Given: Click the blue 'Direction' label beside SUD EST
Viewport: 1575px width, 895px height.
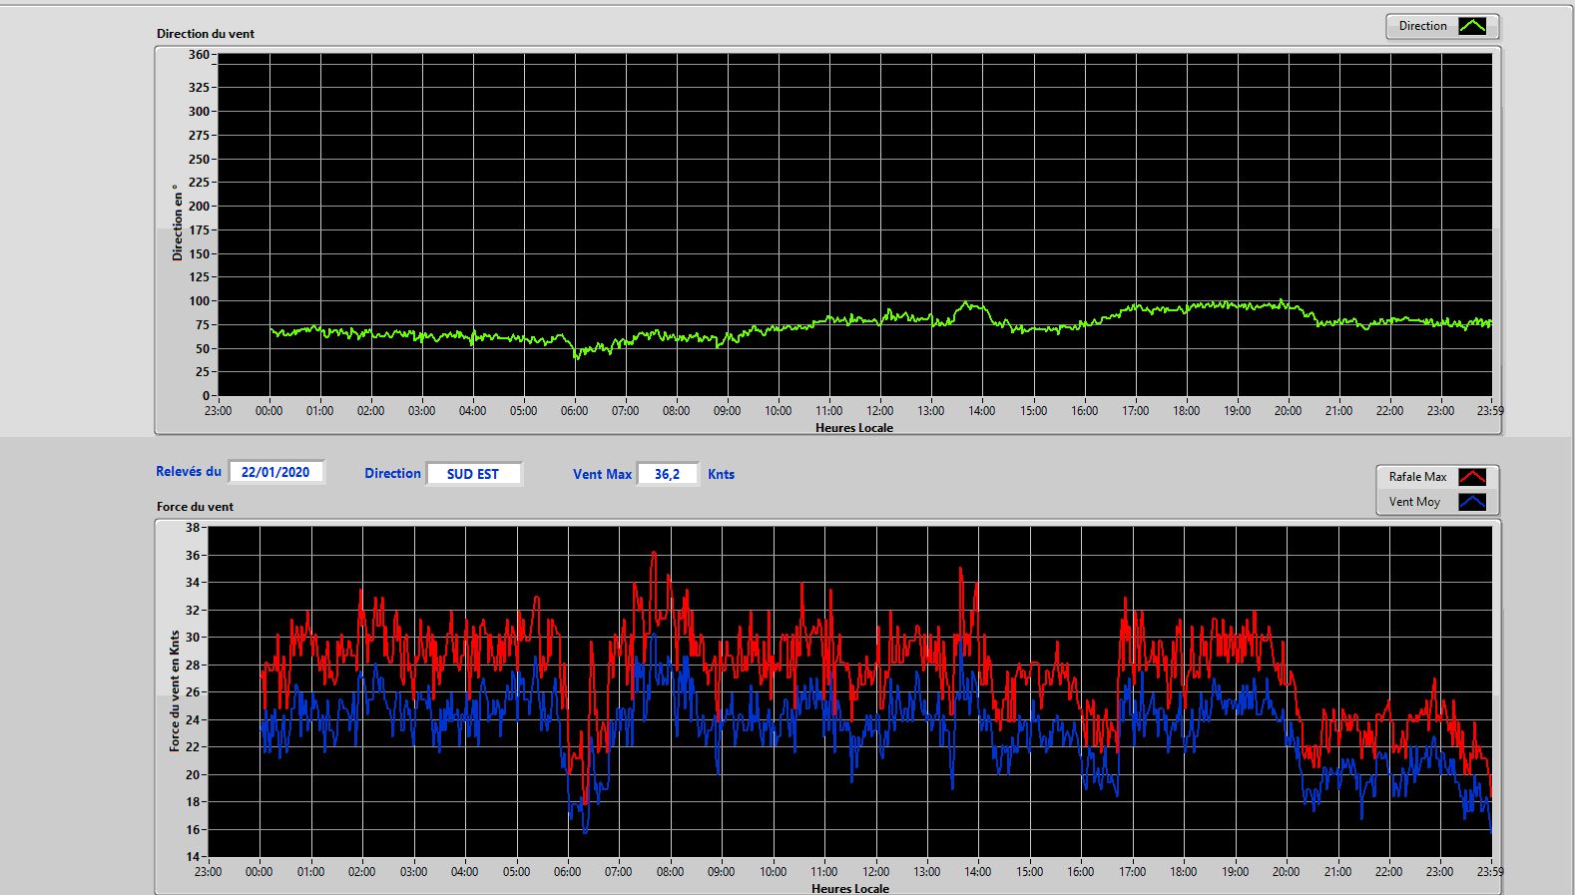Looking at the screenshot, I should pyautogui.click(x=392, y=474).
